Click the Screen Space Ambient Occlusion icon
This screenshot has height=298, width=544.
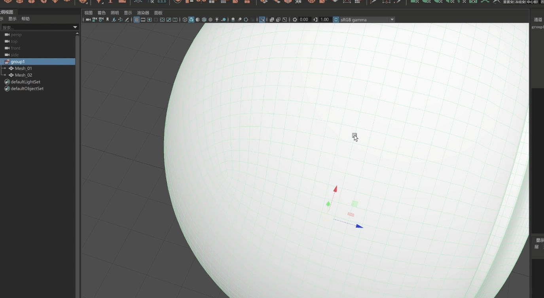pyautogui.click(x=233, y=19)
